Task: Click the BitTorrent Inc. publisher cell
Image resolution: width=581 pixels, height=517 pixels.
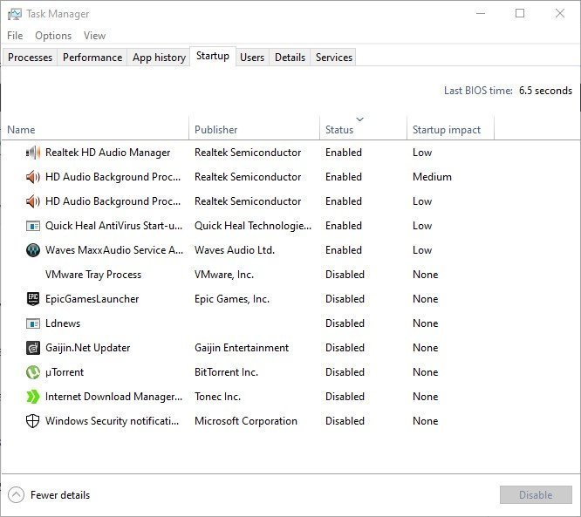Action: pos(227,372)
